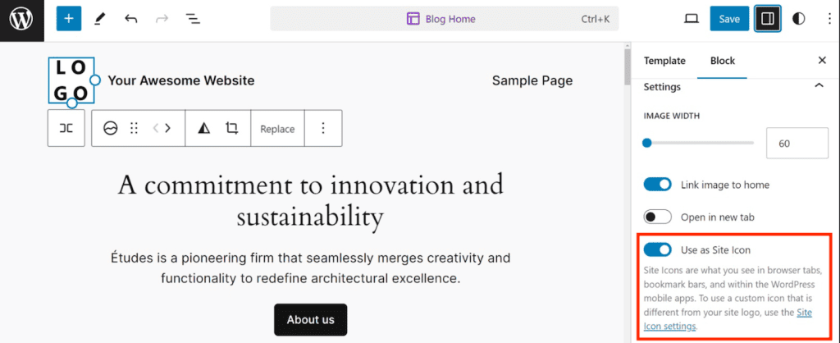The image size is (840, 343).
Task: Click the Crop image icon
Action: coord(232,128)
